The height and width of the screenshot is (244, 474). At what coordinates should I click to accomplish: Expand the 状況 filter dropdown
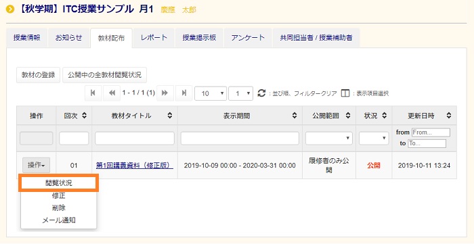(374, 138)
